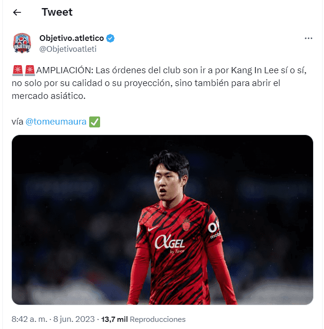Open the tweet photo of Kang In Lee
Viewport: 324px width, 329px height.
(x=162, y=220)
